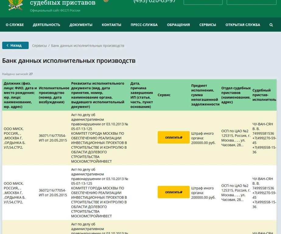The height and width of the screenshot is (234, 281).
Task: Go to the КОНТАКТЫ section
Action: click(111, 25)
